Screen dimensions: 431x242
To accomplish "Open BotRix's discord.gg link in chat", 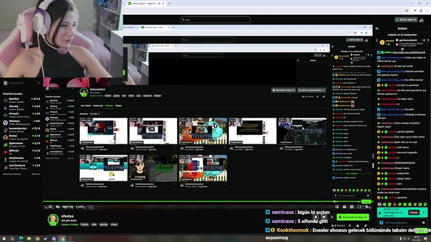I will click(x=409, y=52).
